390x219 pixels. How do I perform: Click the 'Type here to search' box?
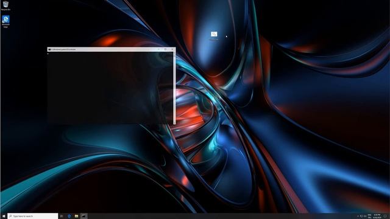(33, 216)
